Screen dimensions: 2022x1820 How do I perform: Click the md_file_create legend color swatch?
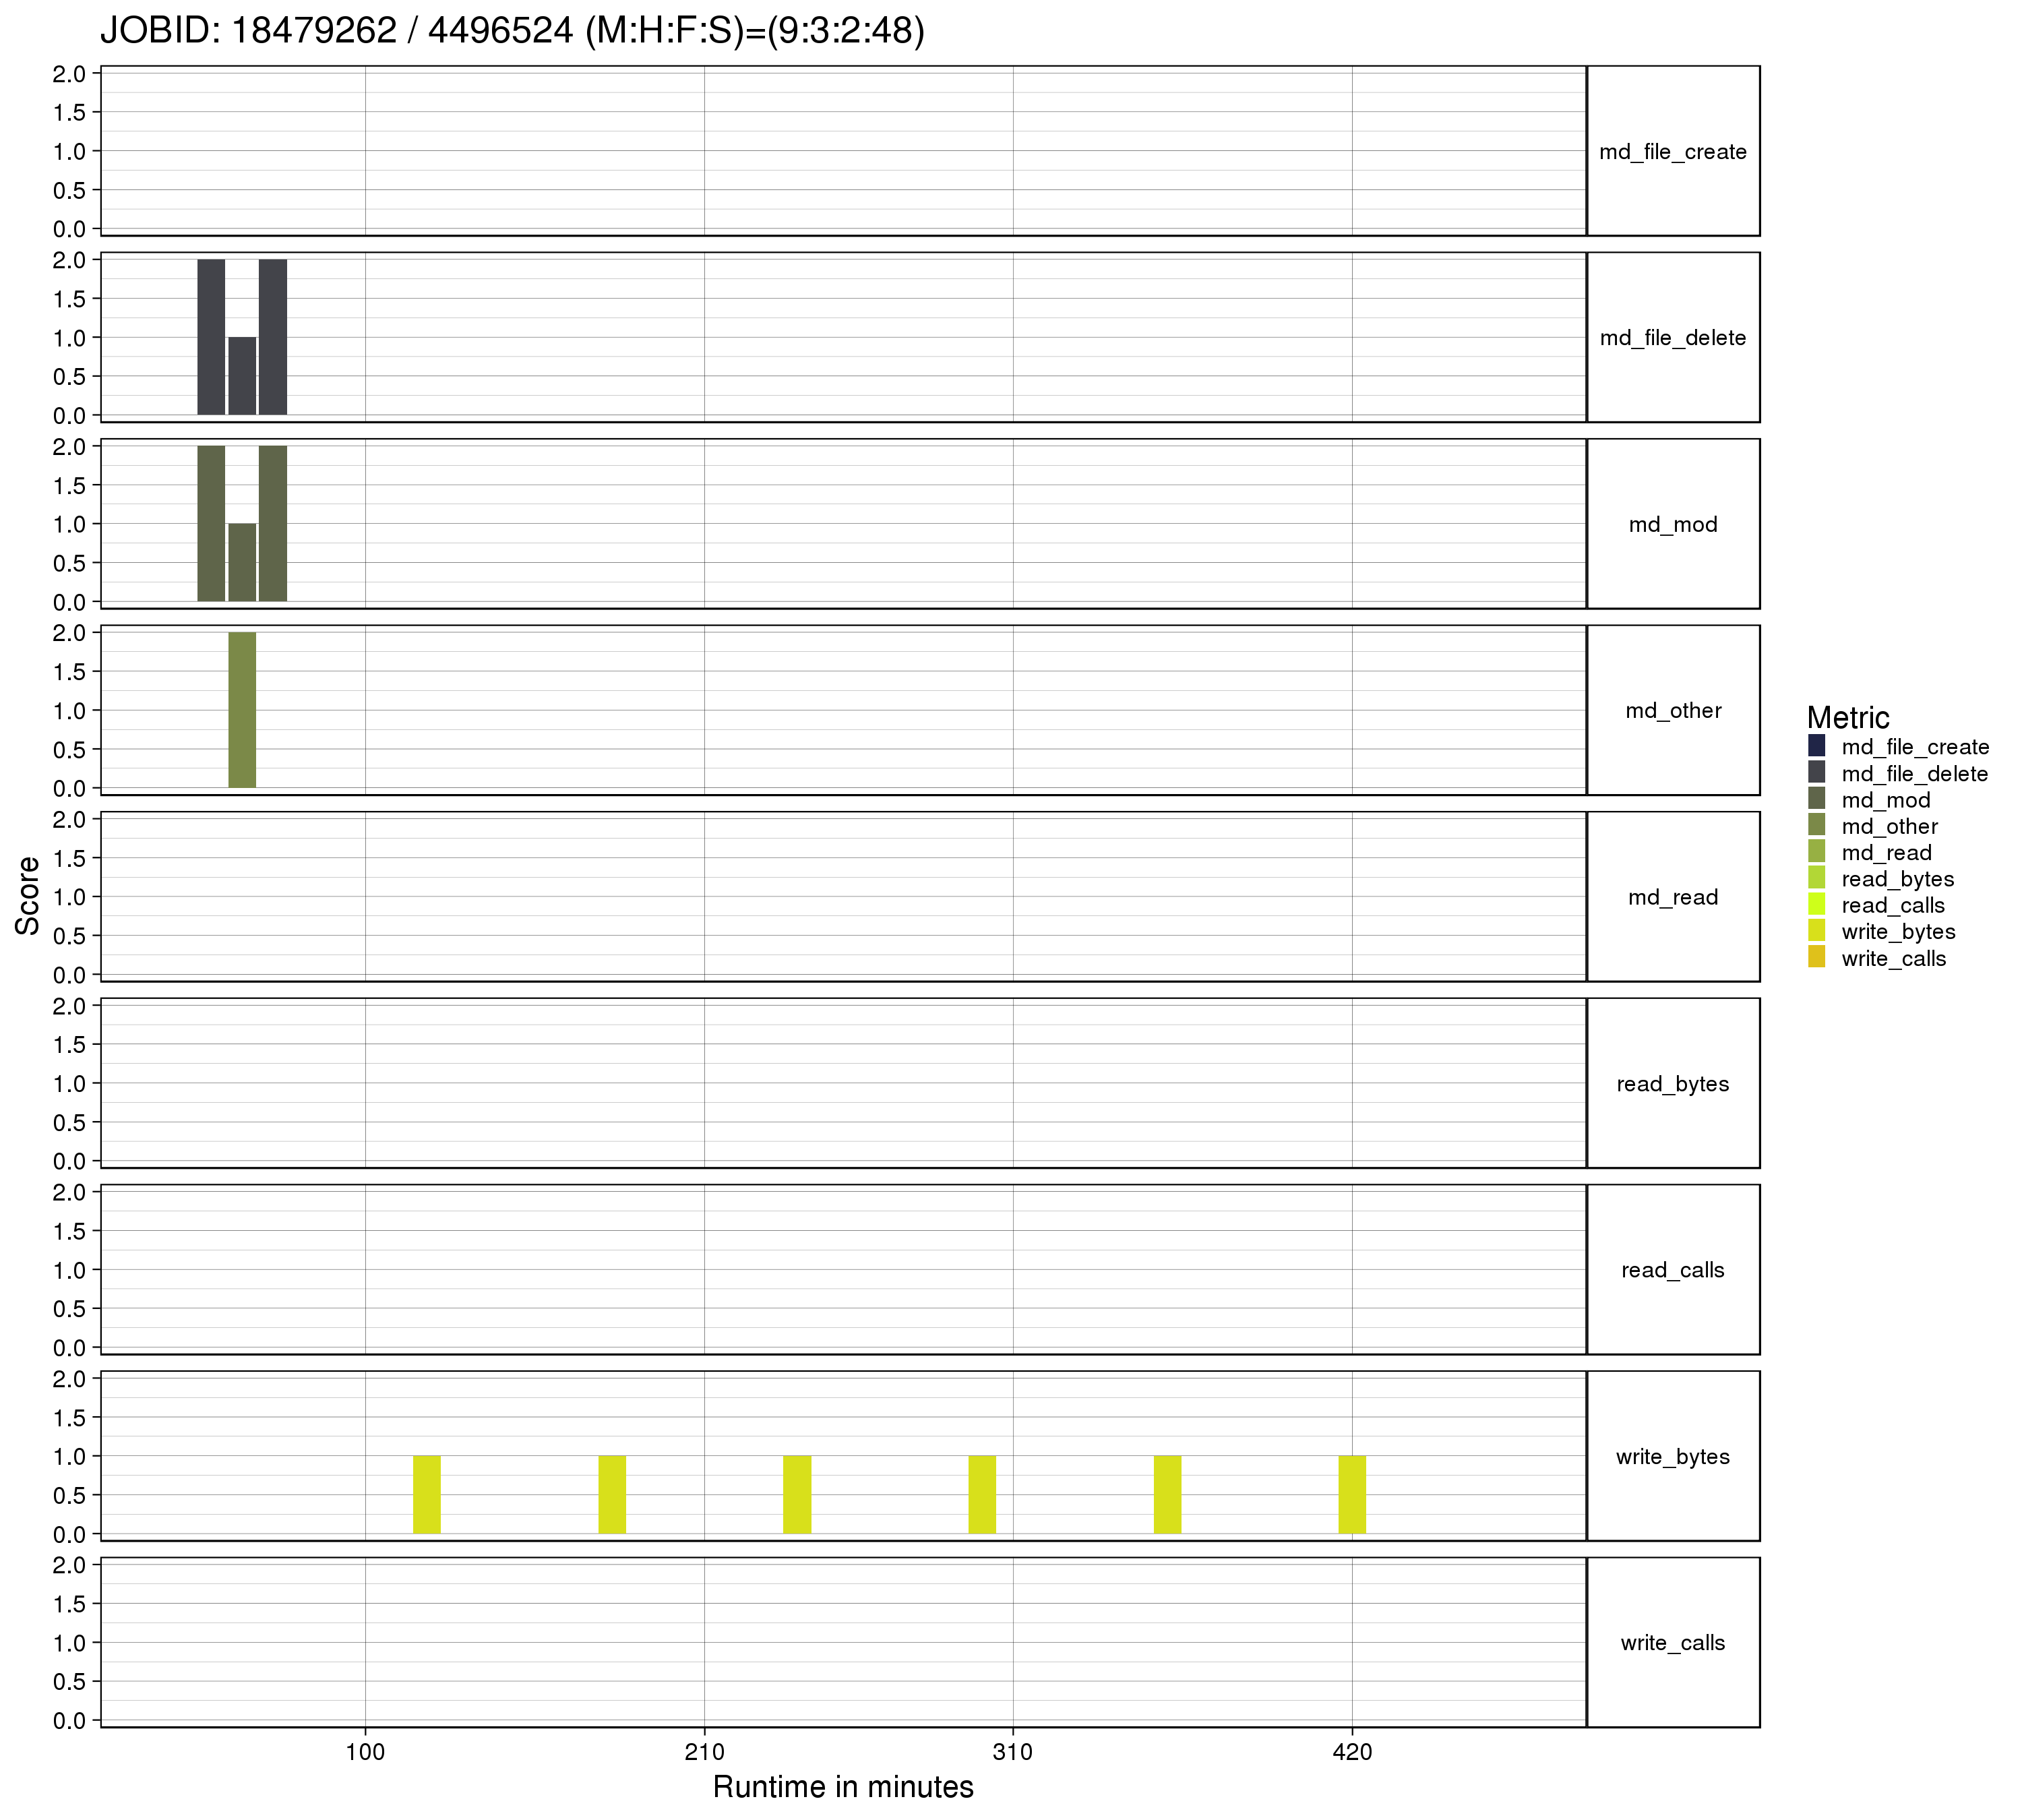1816,746
